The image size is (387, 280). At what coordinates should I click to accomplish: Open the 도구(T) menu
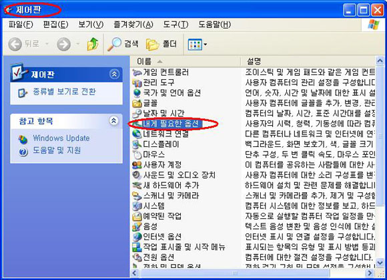pos(175,25)
